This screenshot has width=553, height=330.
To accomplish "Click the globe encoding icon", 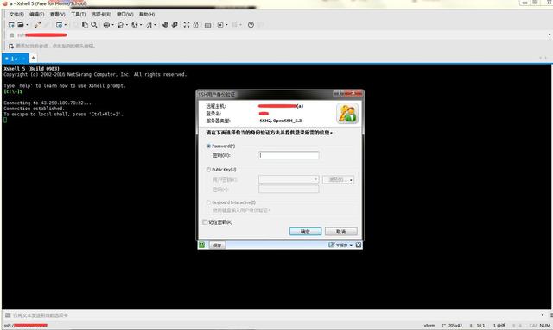I will tap(135, 25).
